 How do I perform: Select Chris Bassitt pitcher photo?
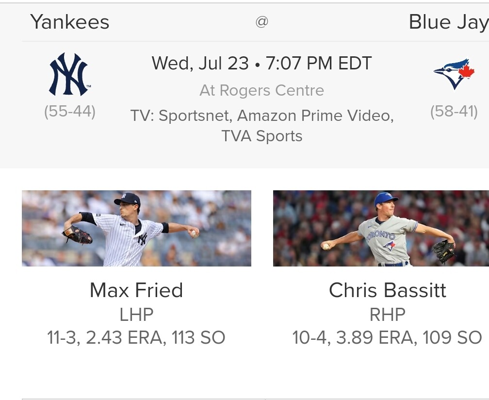click(381, 228)
